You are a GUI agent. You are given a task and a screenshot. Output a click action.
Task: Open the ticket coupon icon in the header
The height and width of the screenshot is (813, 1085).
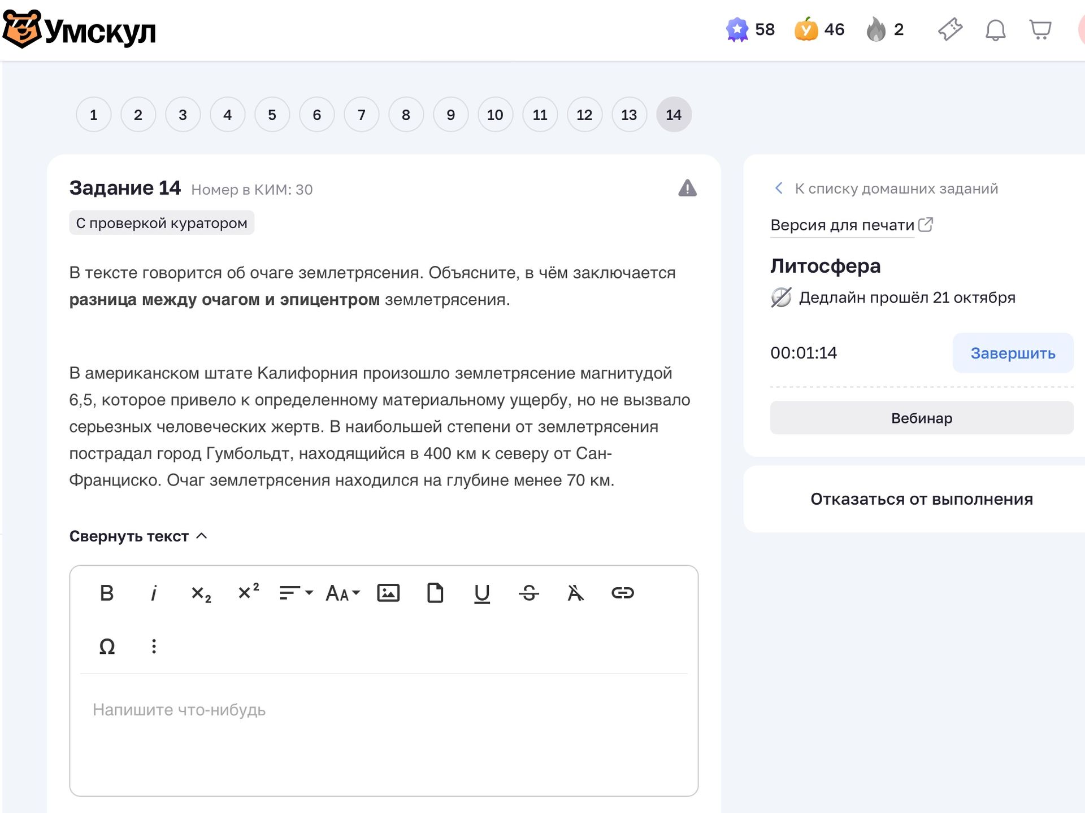click(950, 29)
